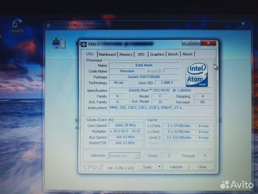Click the x 10.0 multiplier value

[125, 131]
